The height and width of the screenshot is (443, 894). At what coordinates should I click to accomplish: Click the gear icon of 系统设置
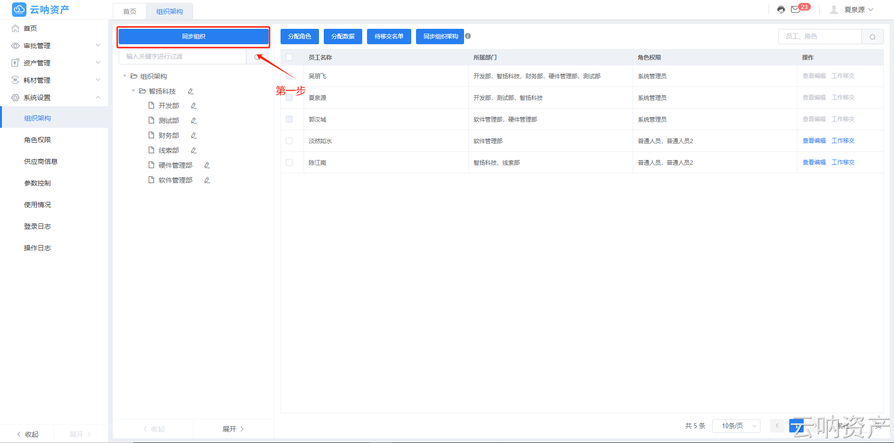coord(15,98)
